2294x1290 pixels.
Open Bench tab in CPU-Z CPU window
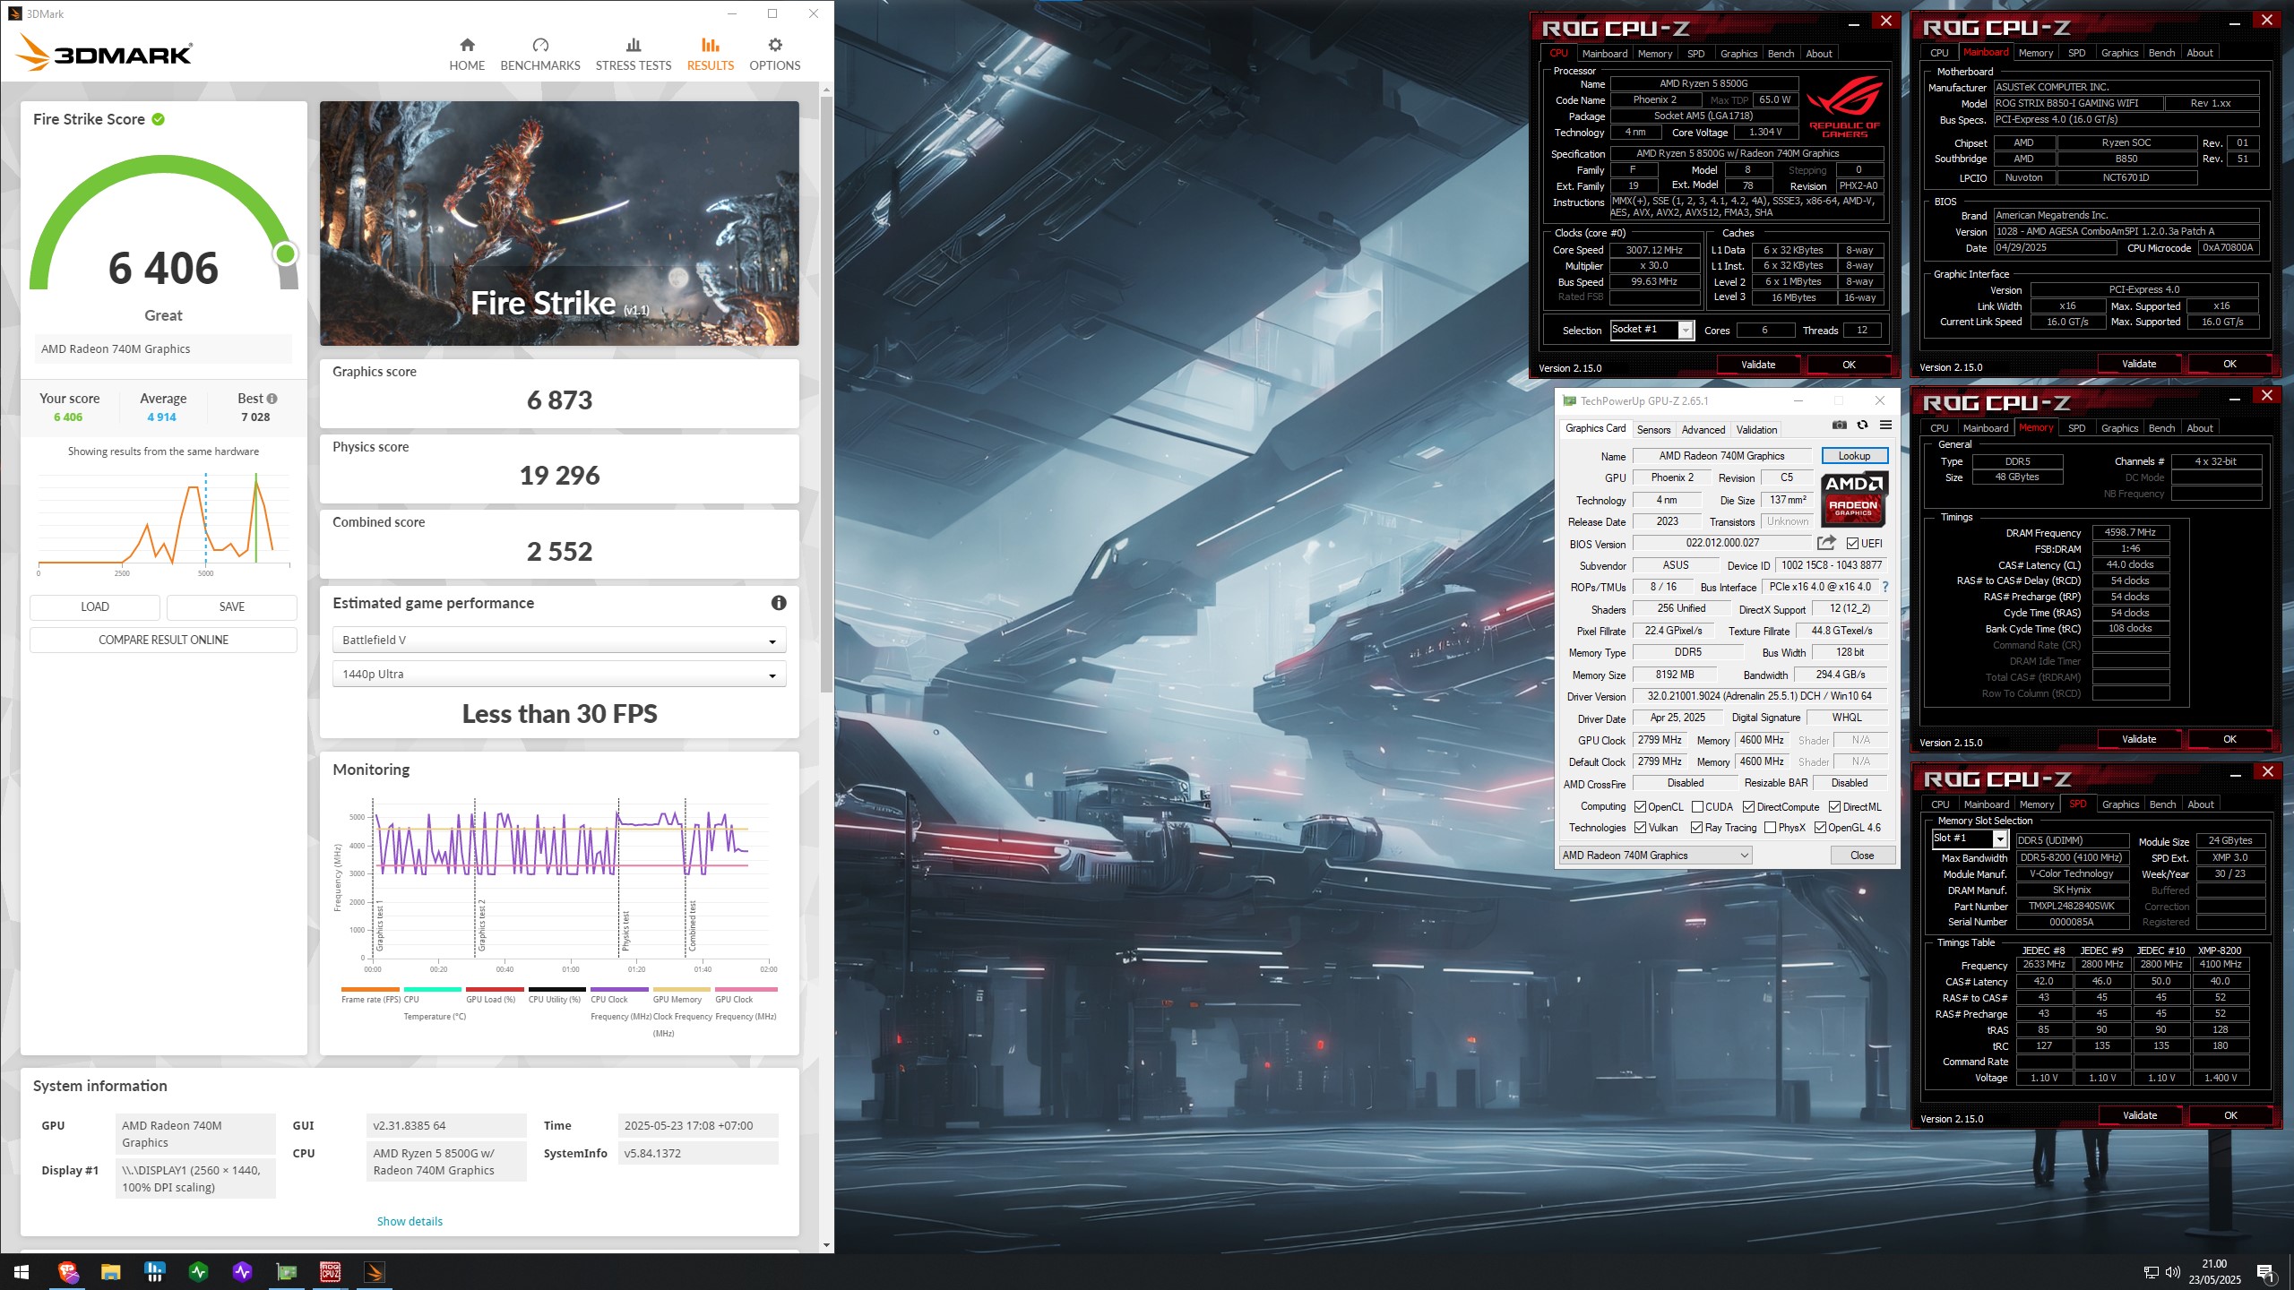pyautogui.click(x=1781, y=54)
